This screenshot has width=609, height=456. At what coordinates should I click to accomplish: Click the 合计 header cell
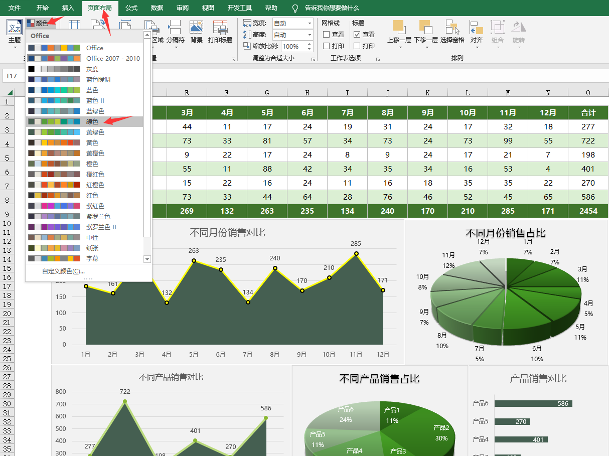588,113
